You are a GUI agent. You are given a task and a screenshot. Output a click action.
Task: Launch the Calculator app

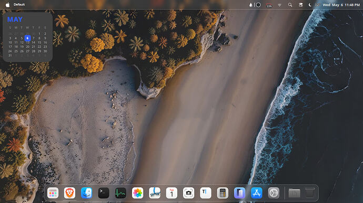(x=223, y=193)
